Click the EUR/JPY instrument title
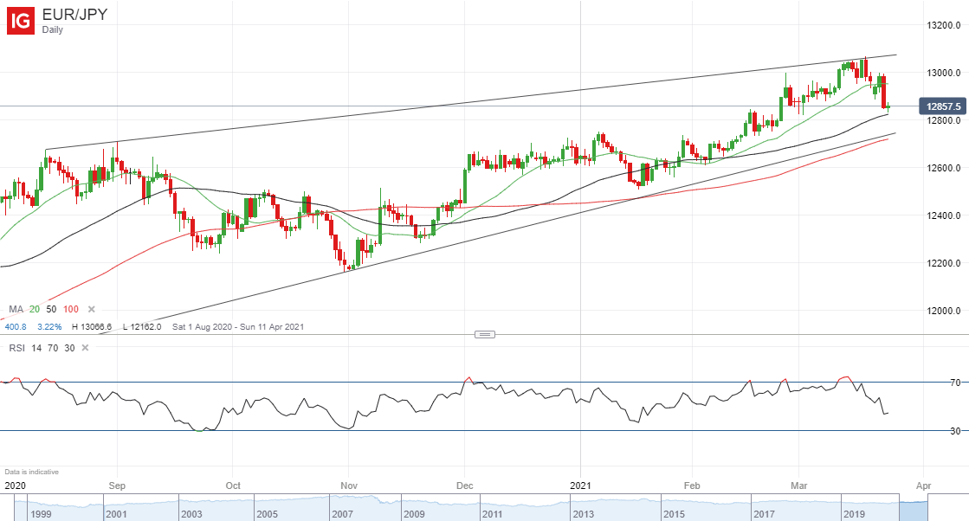Screen dimensions: 969x521 pyautogui.click(x=74, y=14)
